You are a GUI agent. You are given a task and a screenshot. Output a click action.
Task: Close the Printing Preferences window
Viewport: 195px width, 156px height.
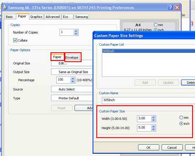177,8
